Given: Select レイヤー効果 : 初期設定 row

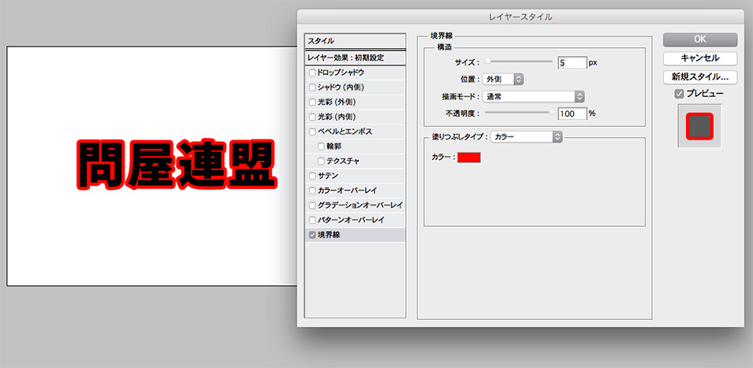Looking at the screenshot, I should [356, 58].
